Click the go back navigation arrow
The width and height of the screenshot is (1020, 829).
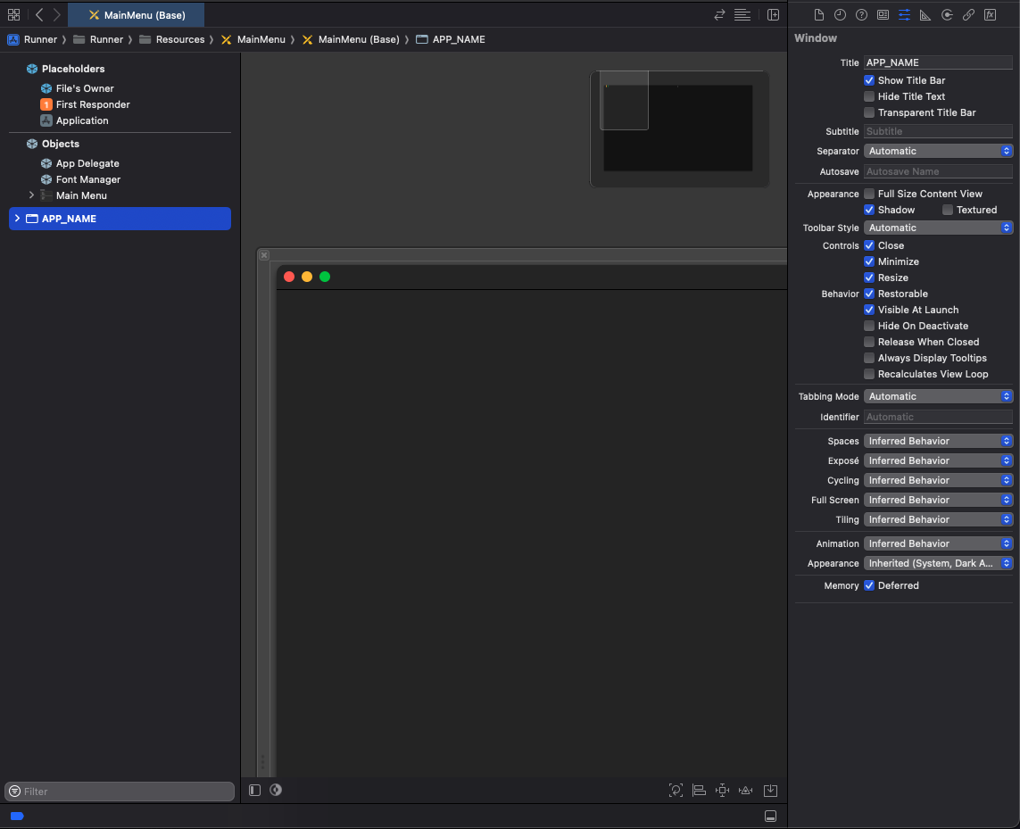click(39, 15)
